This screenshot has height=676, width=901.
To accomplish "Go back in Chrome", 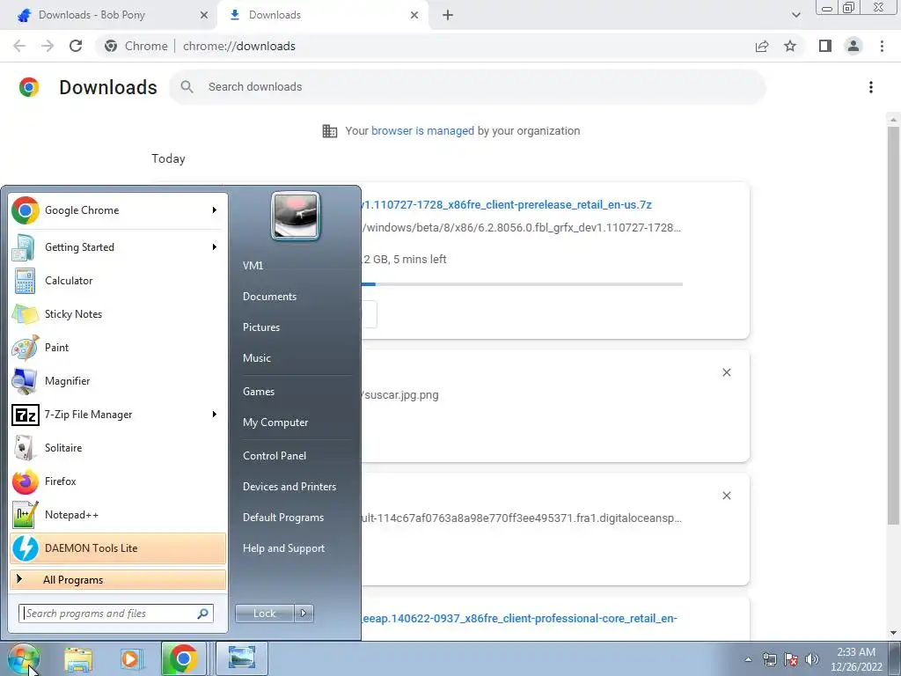I will pyautogui.click(x=19, y=46).
